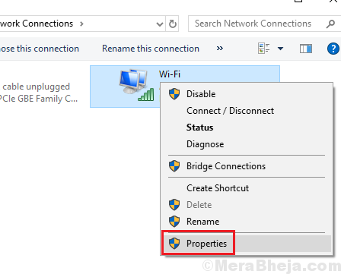The width and height of the screenshot is (341, 274).
Task: Open the view options dropdown arrow
Action: [280, 49]
